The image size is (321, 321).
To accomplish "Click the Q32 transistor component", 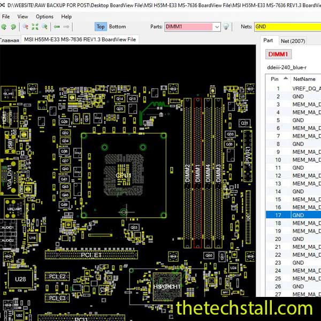I will click(x=65, y=133).
